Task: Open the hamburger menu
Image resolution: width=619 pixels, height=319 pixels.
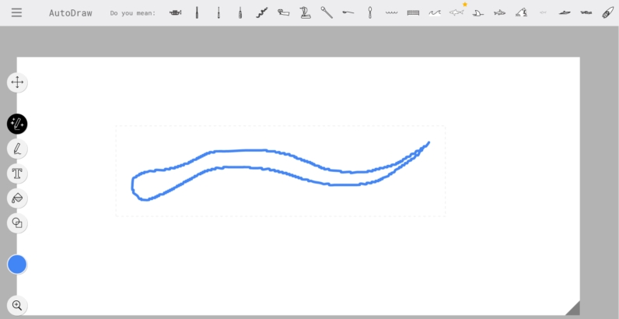Action: click(x=16, y=12)
